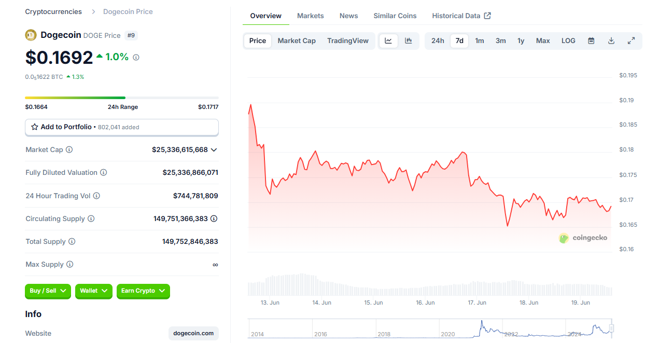Click the historical range navigator handle
Viewport: 645px width, 343px height.
point(611,328)
